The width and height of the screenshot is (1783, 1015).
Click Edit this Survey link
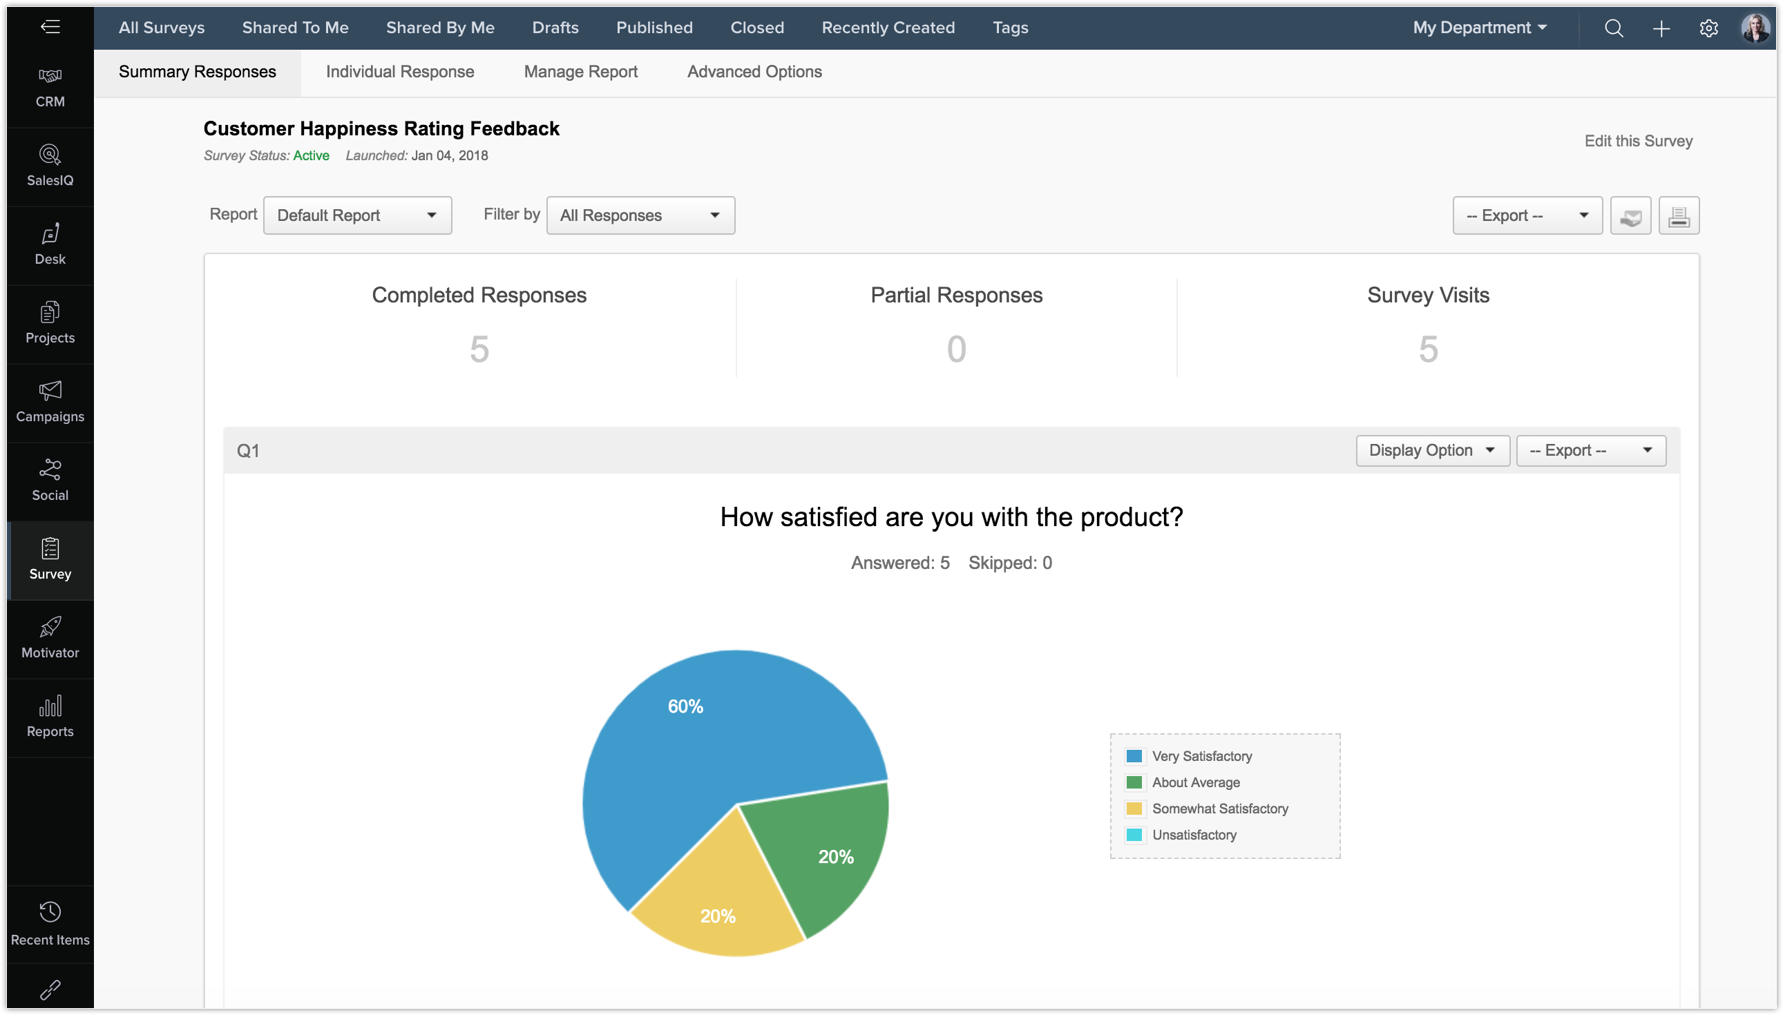point(1637,142)
